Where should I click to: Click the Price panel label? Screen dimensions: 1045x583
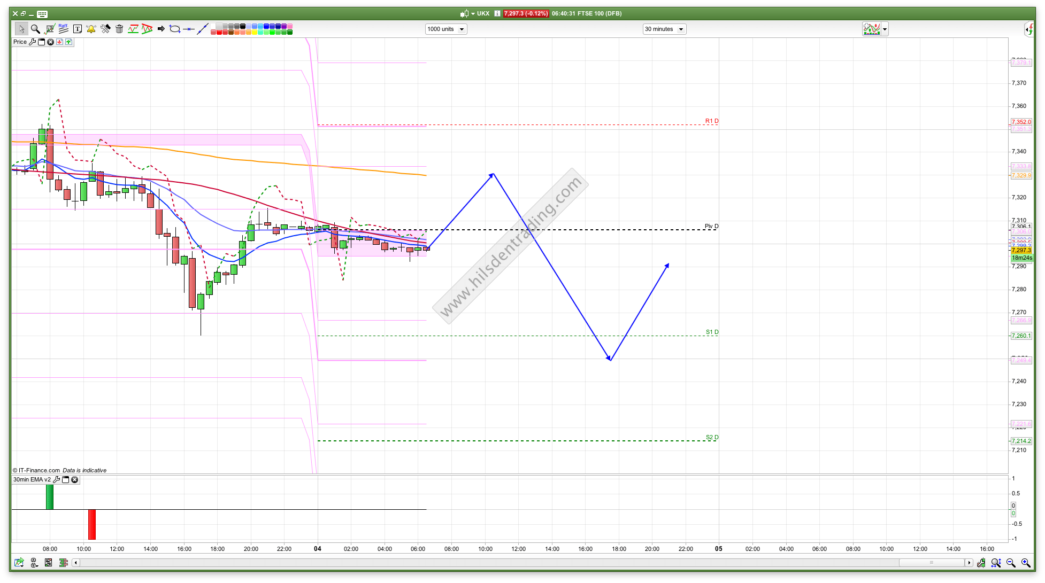20,42
